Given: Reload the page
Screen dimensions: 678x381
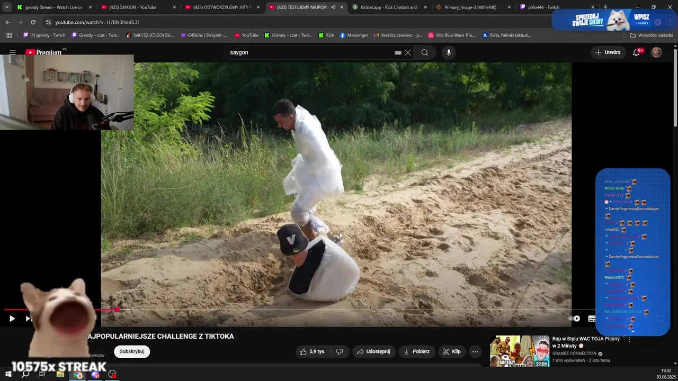Looking at the screenshot, I should click(x=33, y=22).
